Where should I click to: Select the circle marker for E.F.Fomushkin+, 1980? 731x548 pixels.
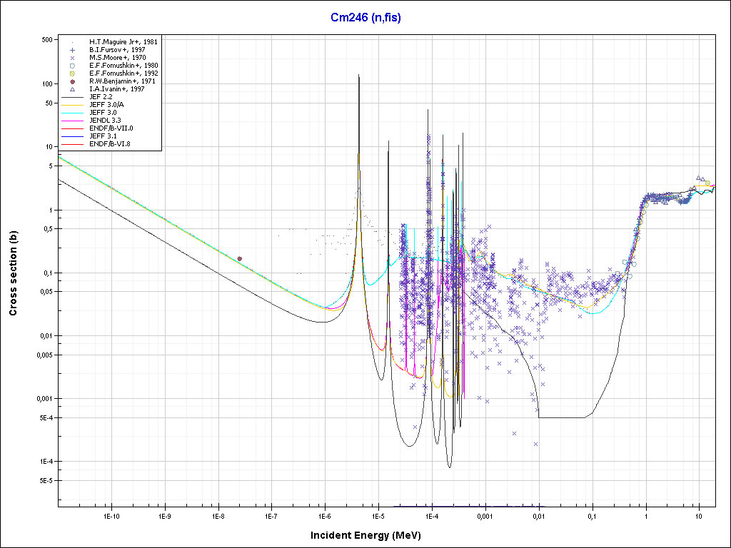73,66
